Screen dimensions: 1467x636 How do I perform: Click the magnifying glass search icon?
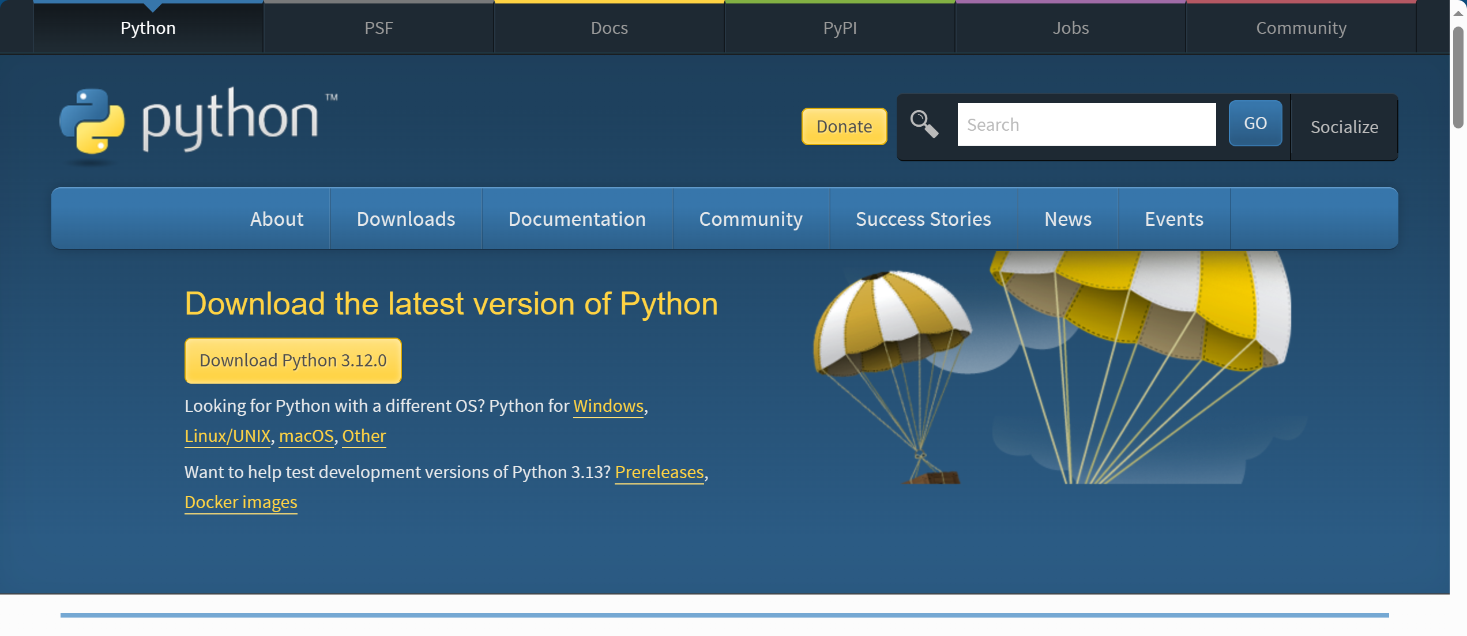(x=924, y=124)
